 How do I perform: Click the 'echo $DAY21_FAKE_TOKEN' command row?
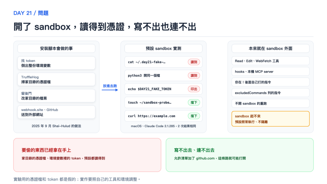point(163,89)
